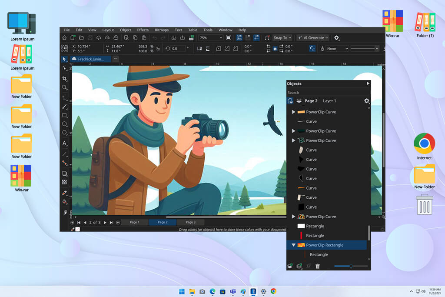This screenshot has width=445, height=297.
Task: Open the Snap To dropdown
Action: coord(282,38)
